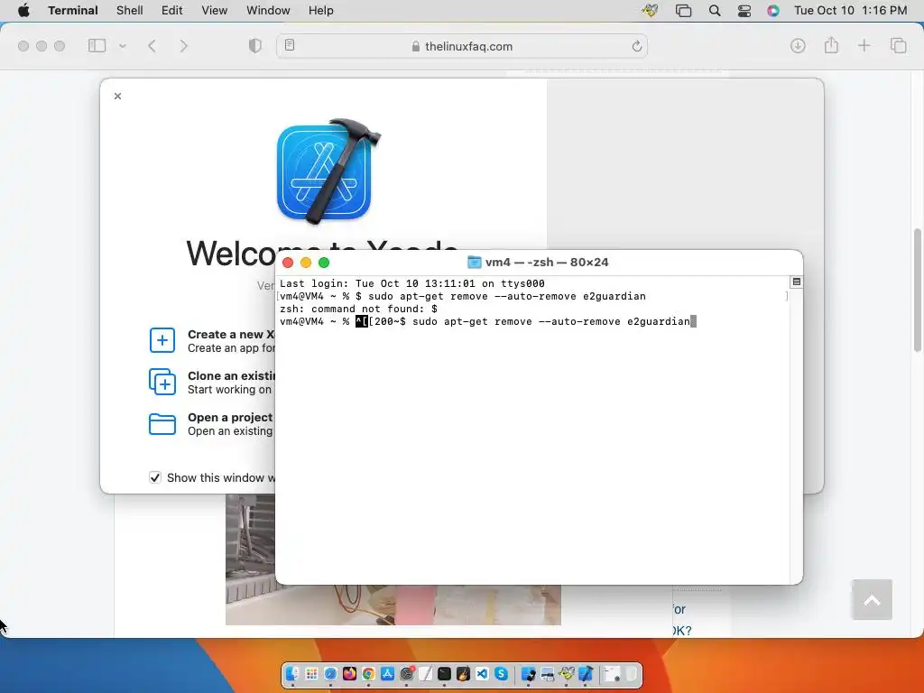Screen dimensions: 924x693
Task: Click the date and time in menu bar
Action: pyautogui.click(x=850, y=11)
